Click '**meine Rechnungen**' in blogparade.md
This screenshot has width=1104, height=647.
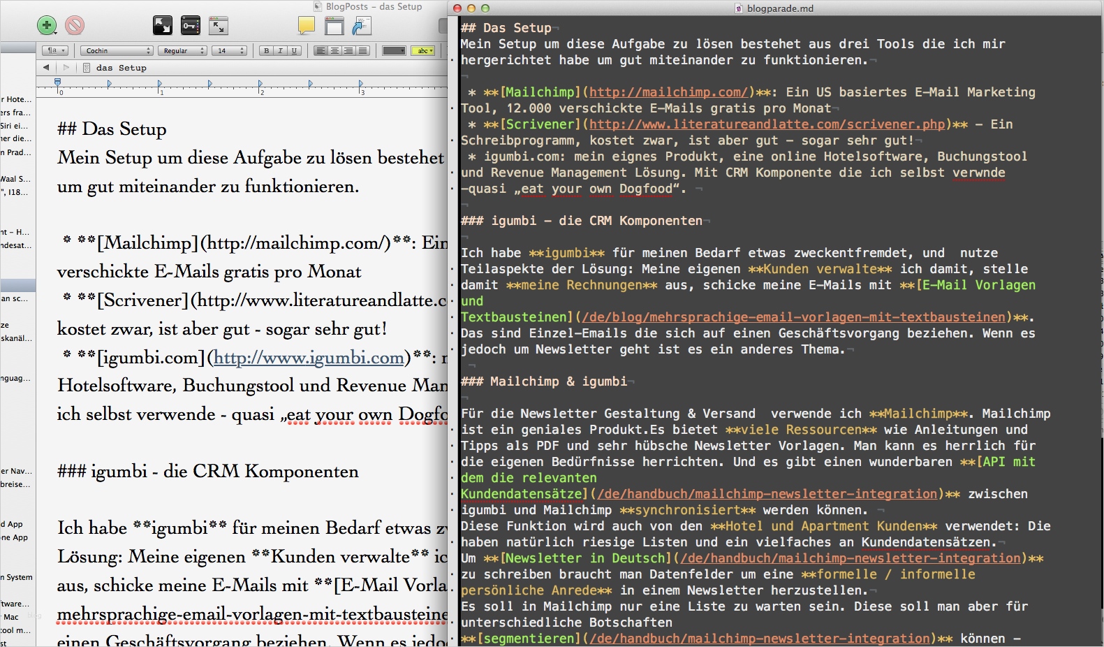coord(582,285)
